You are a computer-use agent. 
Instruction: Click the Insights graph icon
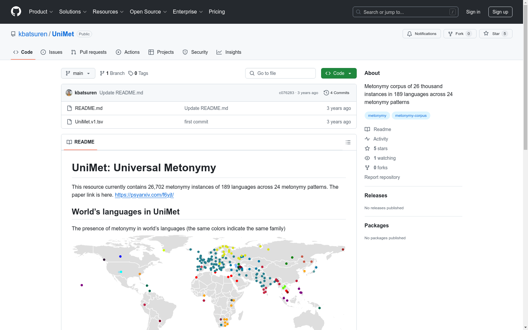219,52
